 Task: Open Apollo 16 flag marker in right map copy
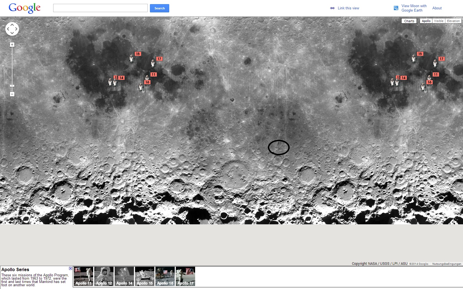[x=429, y=82]
